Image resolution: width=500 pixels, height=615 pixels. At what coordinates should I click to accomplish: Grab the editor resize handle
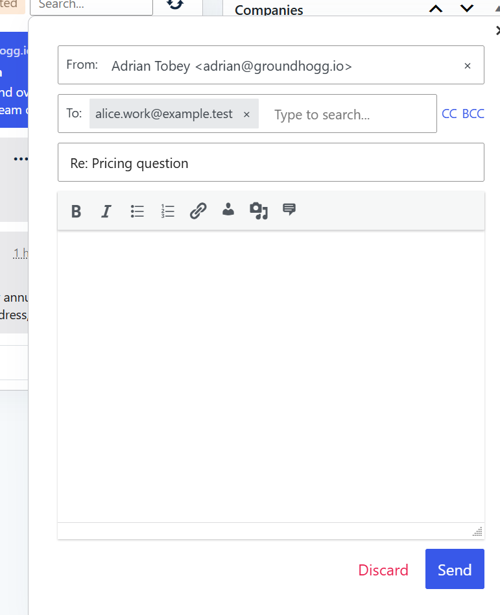[x=477, y=532]
